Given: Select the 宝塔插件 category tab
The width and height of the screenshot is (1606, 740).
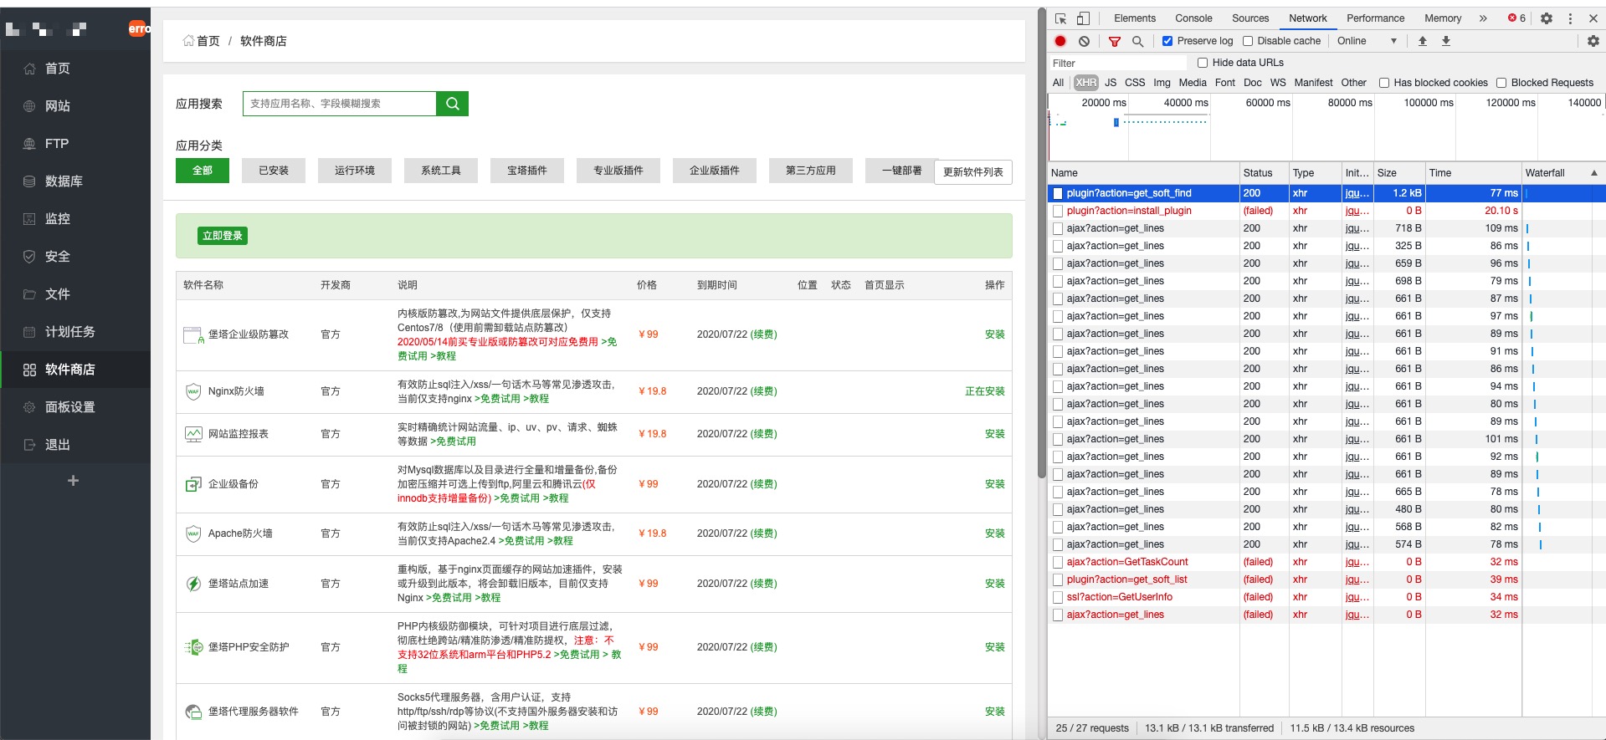Looking at the screenshot, I should (527, 171).
